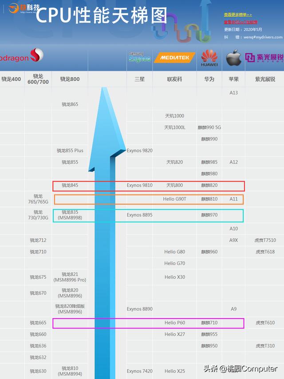Click the 骁龙845 entry
This screenshot has height=379, width=284.
70,185
